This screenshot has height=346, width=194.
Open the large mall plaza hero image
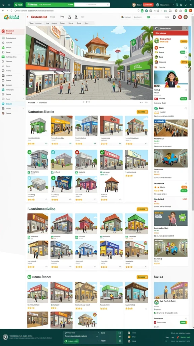coord(89,63)
